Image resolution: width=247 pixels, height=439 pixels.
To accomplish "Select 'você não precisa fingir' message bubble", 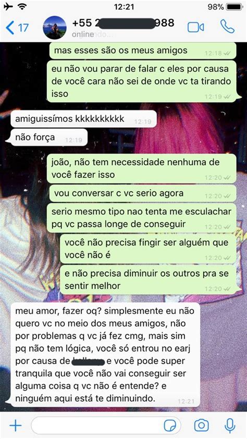I will [x=150, y=248].
